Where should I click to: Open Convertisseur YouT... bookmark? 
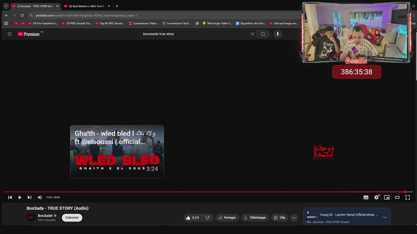(x=177, y=23)
